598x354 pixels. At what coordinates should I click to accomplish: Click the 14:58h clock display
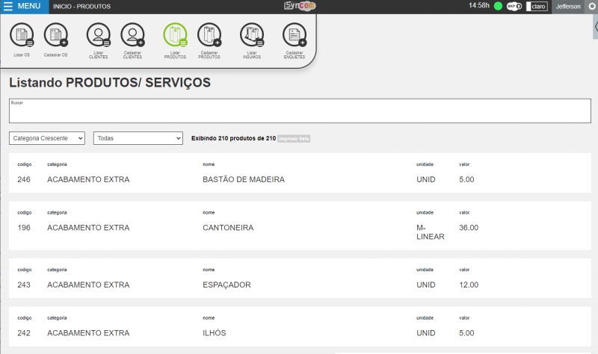(479, 5)
